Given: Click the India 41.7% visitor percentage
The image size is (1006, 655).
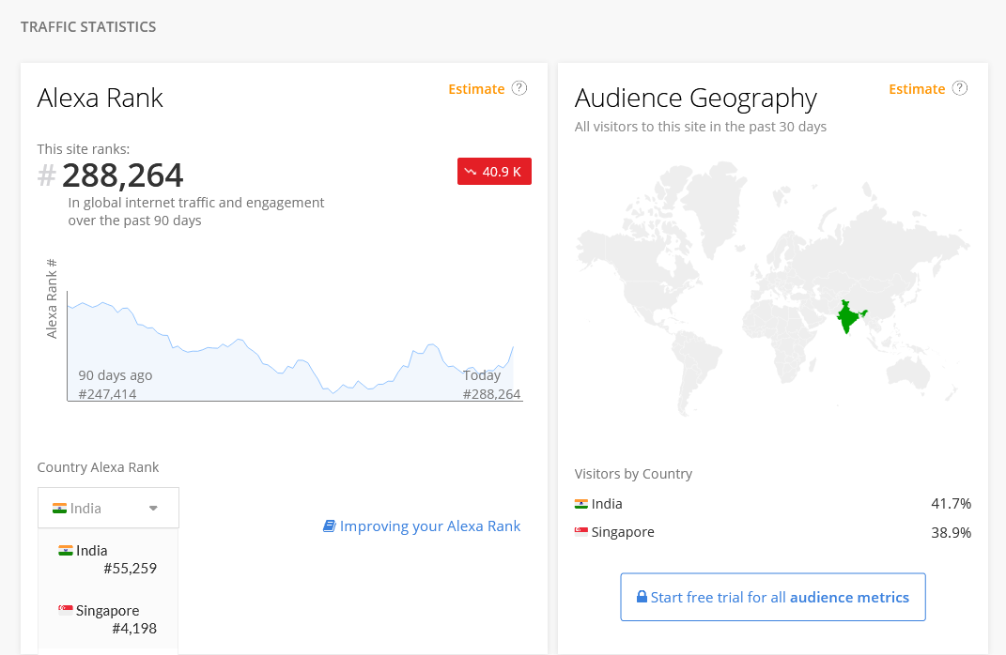Looking at the screenshot, I should coord(951,504).
